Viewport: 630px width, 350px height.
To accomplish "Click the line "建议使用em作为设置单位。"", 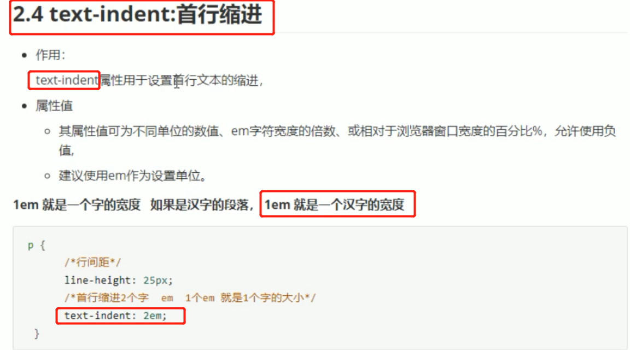I will 133,176.
